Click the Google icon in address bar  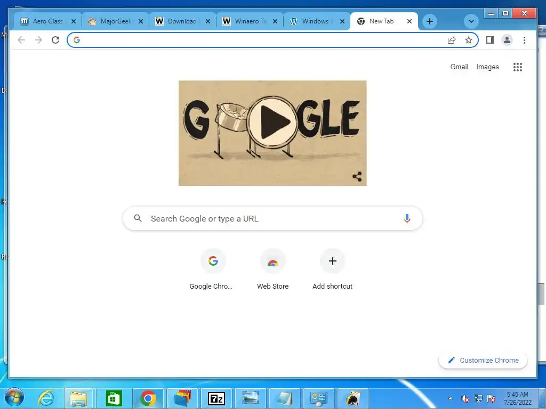click(x=77, y=40)
